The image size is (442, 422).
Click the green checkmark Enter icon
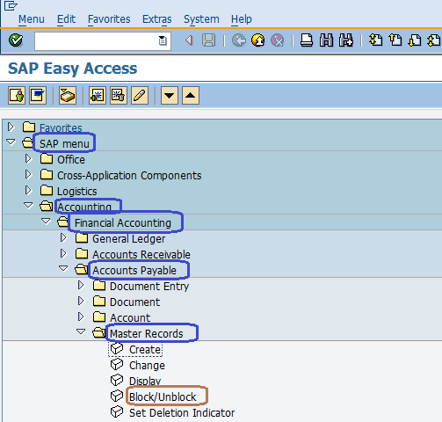[16, 40]
